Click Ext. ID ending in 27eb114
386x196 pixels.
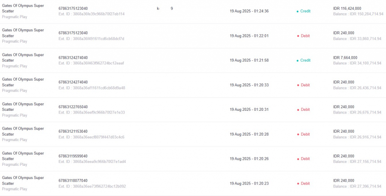pos(92,14)
